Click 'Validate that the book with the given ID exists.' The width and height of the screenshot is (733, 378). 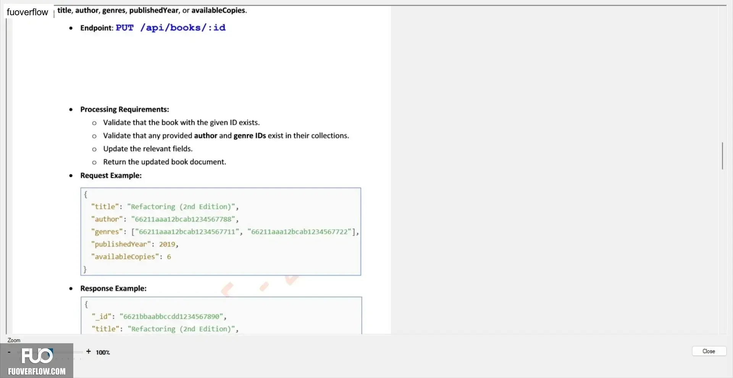[x=181, y=123]
